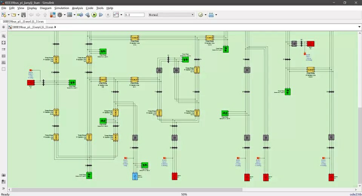Select the red PV block at far left
Screen dimensions: 362x196
31,83
